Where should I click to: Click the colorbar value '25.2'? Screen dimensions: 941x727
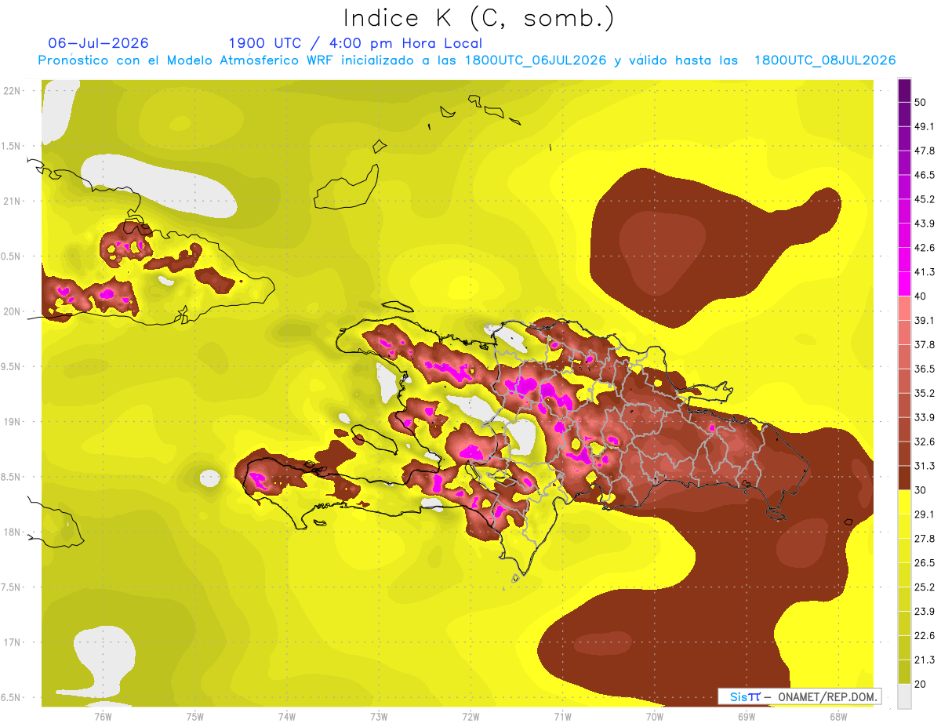[925, 587]
